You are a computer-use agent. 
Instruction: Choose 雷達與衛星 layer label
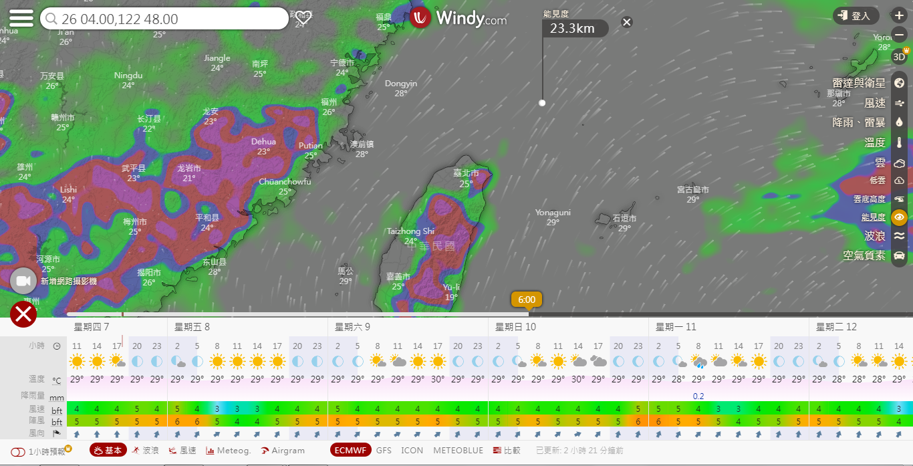tap(859, 83)
